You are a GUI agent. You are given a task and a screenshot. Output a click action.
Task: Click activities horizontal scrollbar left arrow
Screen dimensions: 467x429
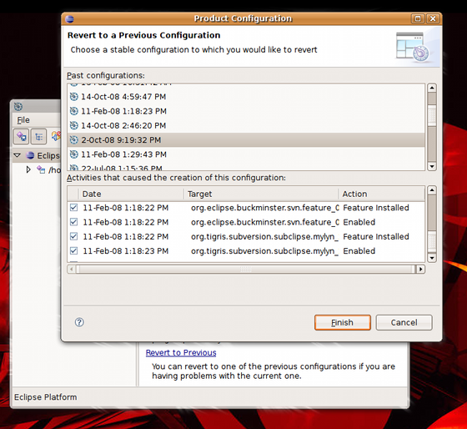point(72,270)
